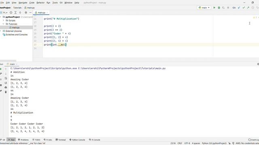Click the 23:16 line column indicator
This screenshot has height=145, width=259.
tap(173, 143)
